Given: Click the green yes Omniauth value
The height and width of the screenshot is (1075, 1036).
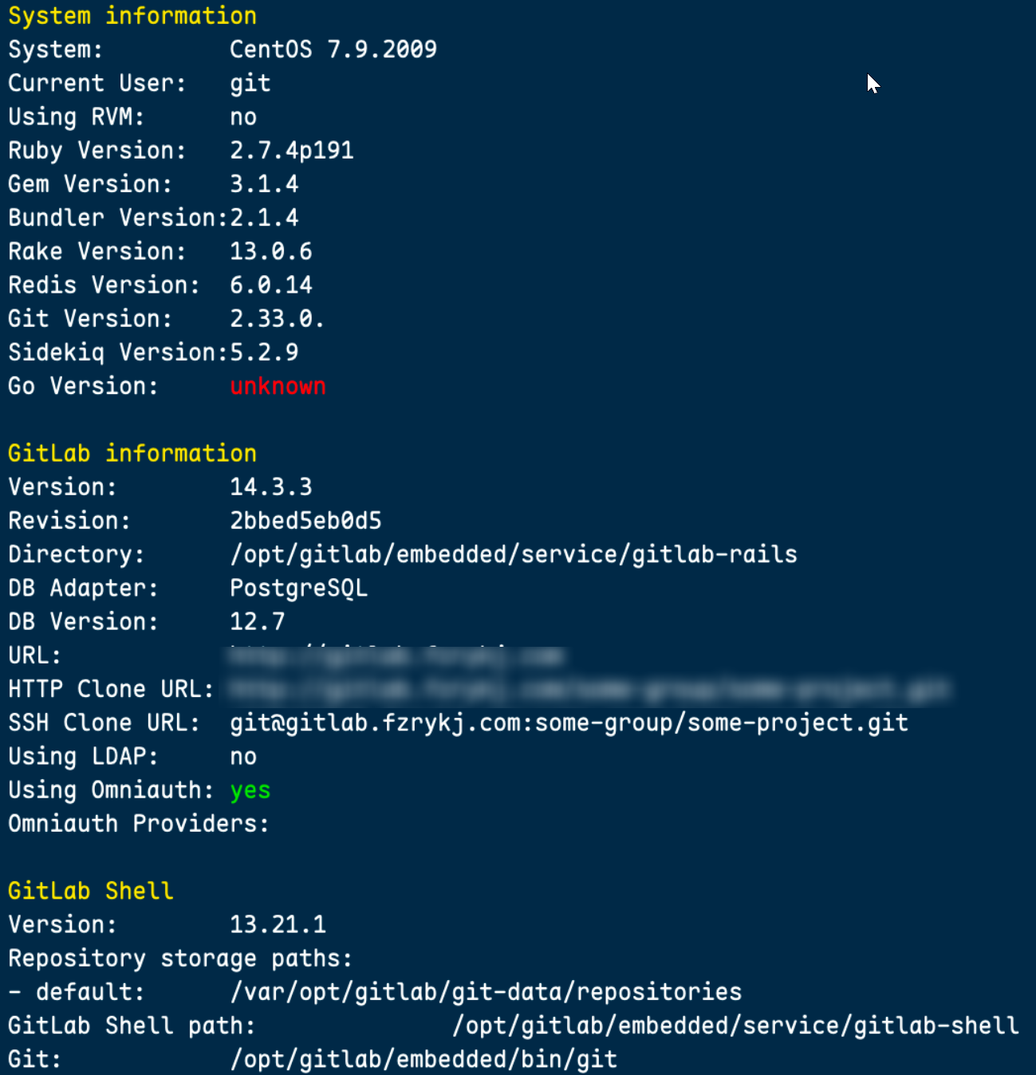Looking at the screenshot, I should point(250,790).
